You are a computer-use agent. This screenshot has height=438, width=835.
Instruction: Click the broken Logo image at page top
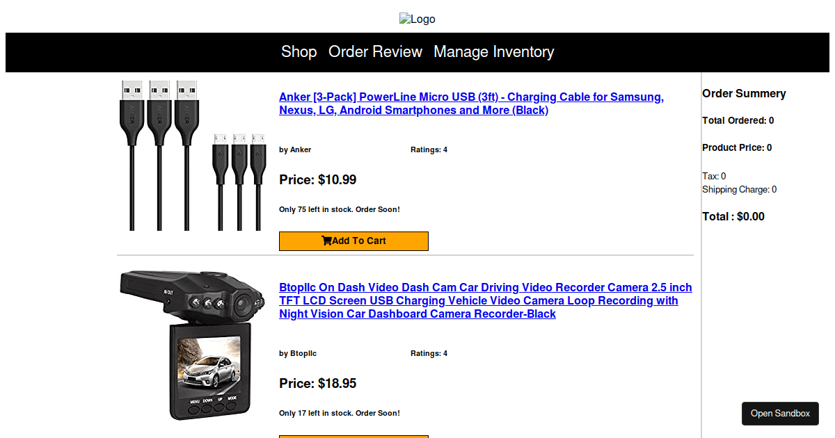click(417, 19)
